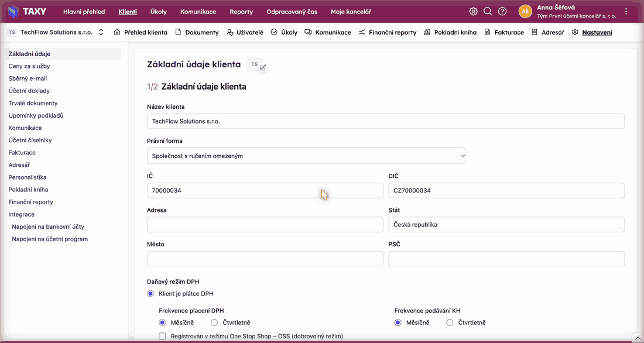The width and height of the screenshot is (644, 343).
Task: Select Čtvrtletně for Frekvence podávání KH
Action: point(450,323)
